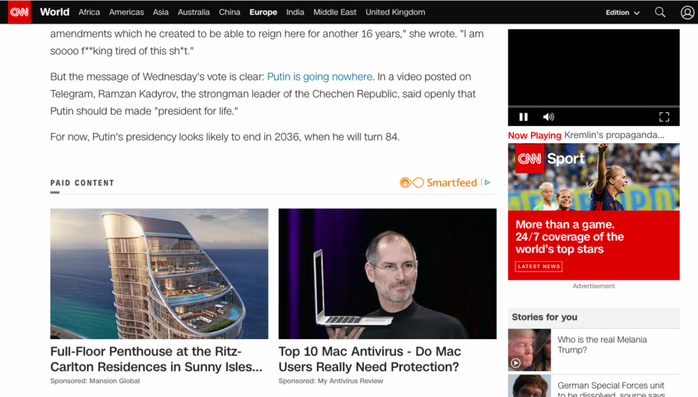Click the LATEST NEWS button in Sport ad

538,267
